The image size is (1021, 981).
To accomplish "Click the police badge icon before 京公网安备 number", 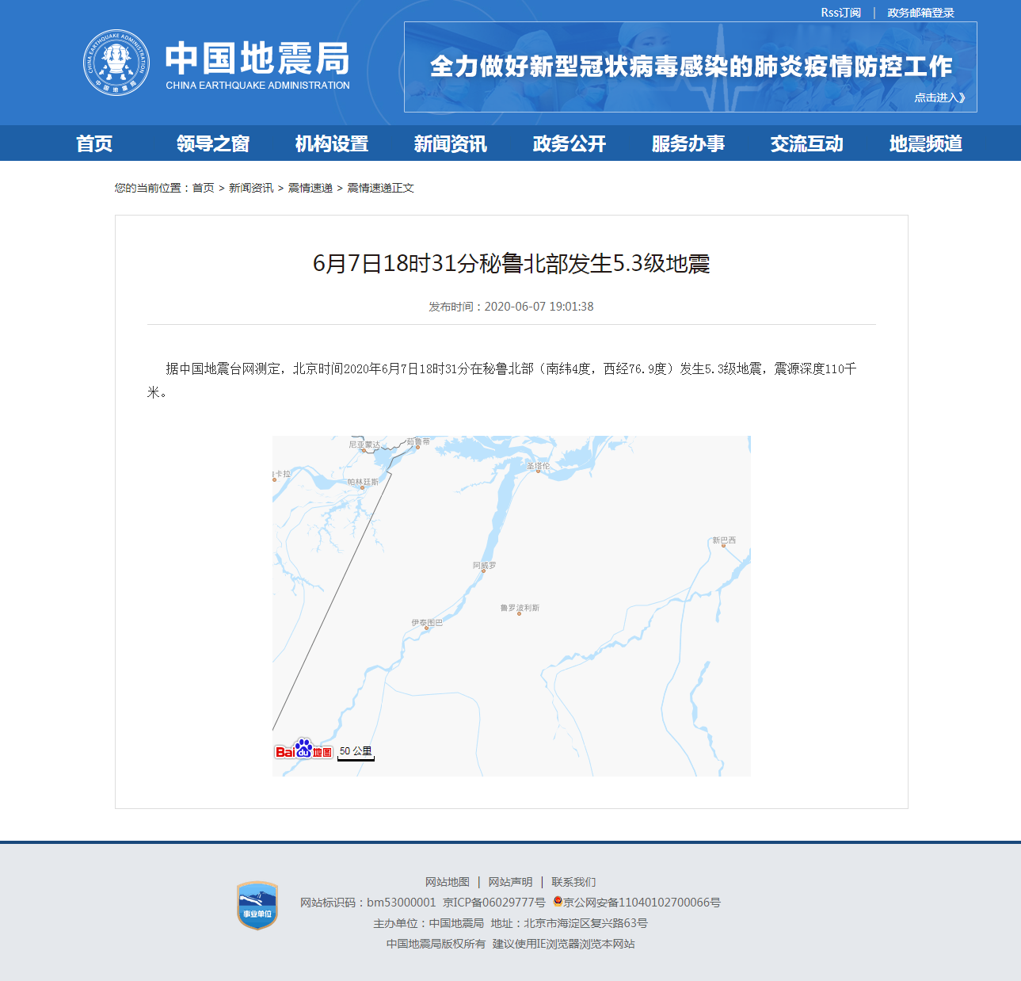I will coord(556,902).
